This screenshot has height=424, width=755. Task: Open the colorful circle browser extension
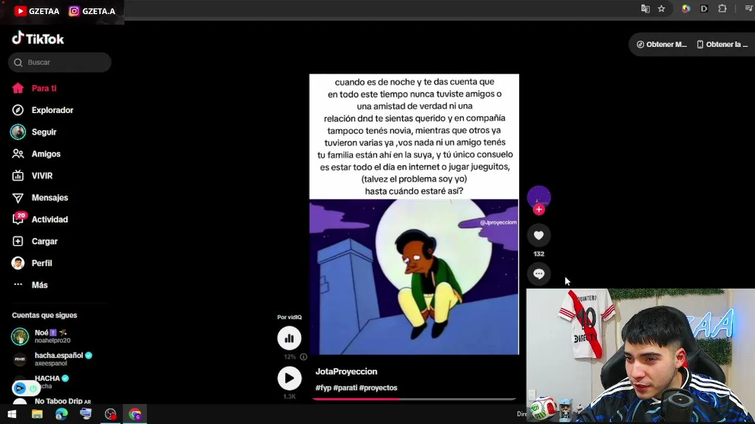coord(686,9)
